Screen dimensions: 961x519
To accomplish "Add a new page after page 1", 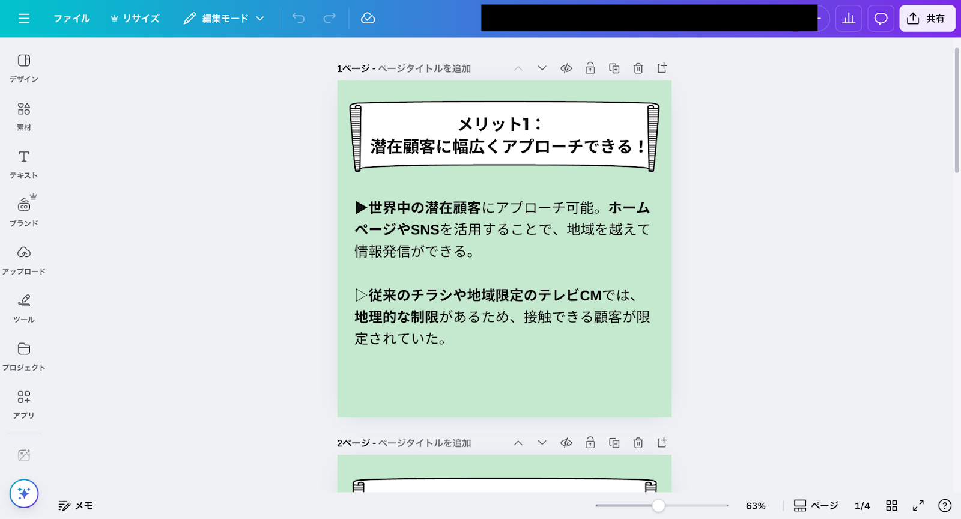I will pos(662,68).
